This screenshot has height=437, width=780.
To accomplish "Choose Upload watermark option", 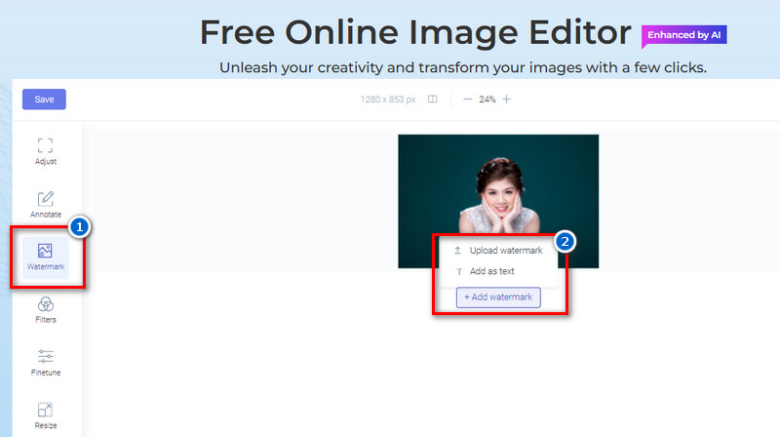I will [x=498, y=251].
